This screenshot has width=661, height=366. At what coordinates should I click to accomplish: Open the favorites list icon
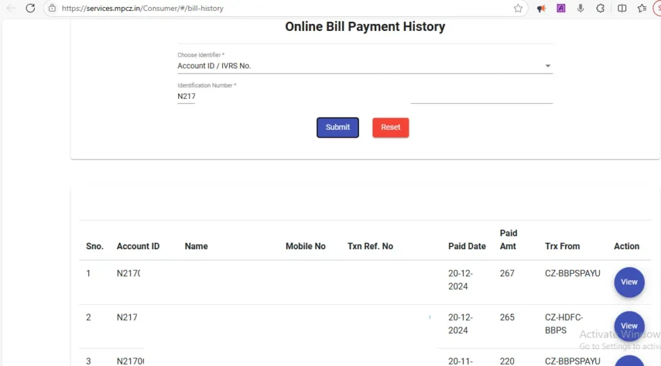[x=642, y=8]
